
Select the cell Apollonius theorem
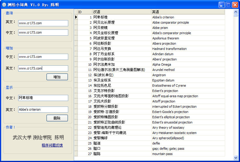188,38
